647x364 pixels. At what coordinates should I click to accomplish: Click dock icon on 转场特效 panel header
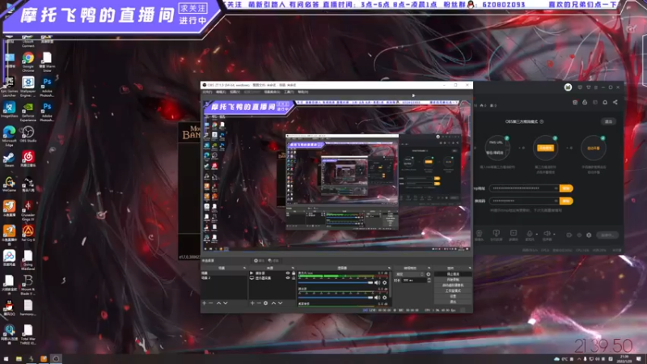click(429, 268)
